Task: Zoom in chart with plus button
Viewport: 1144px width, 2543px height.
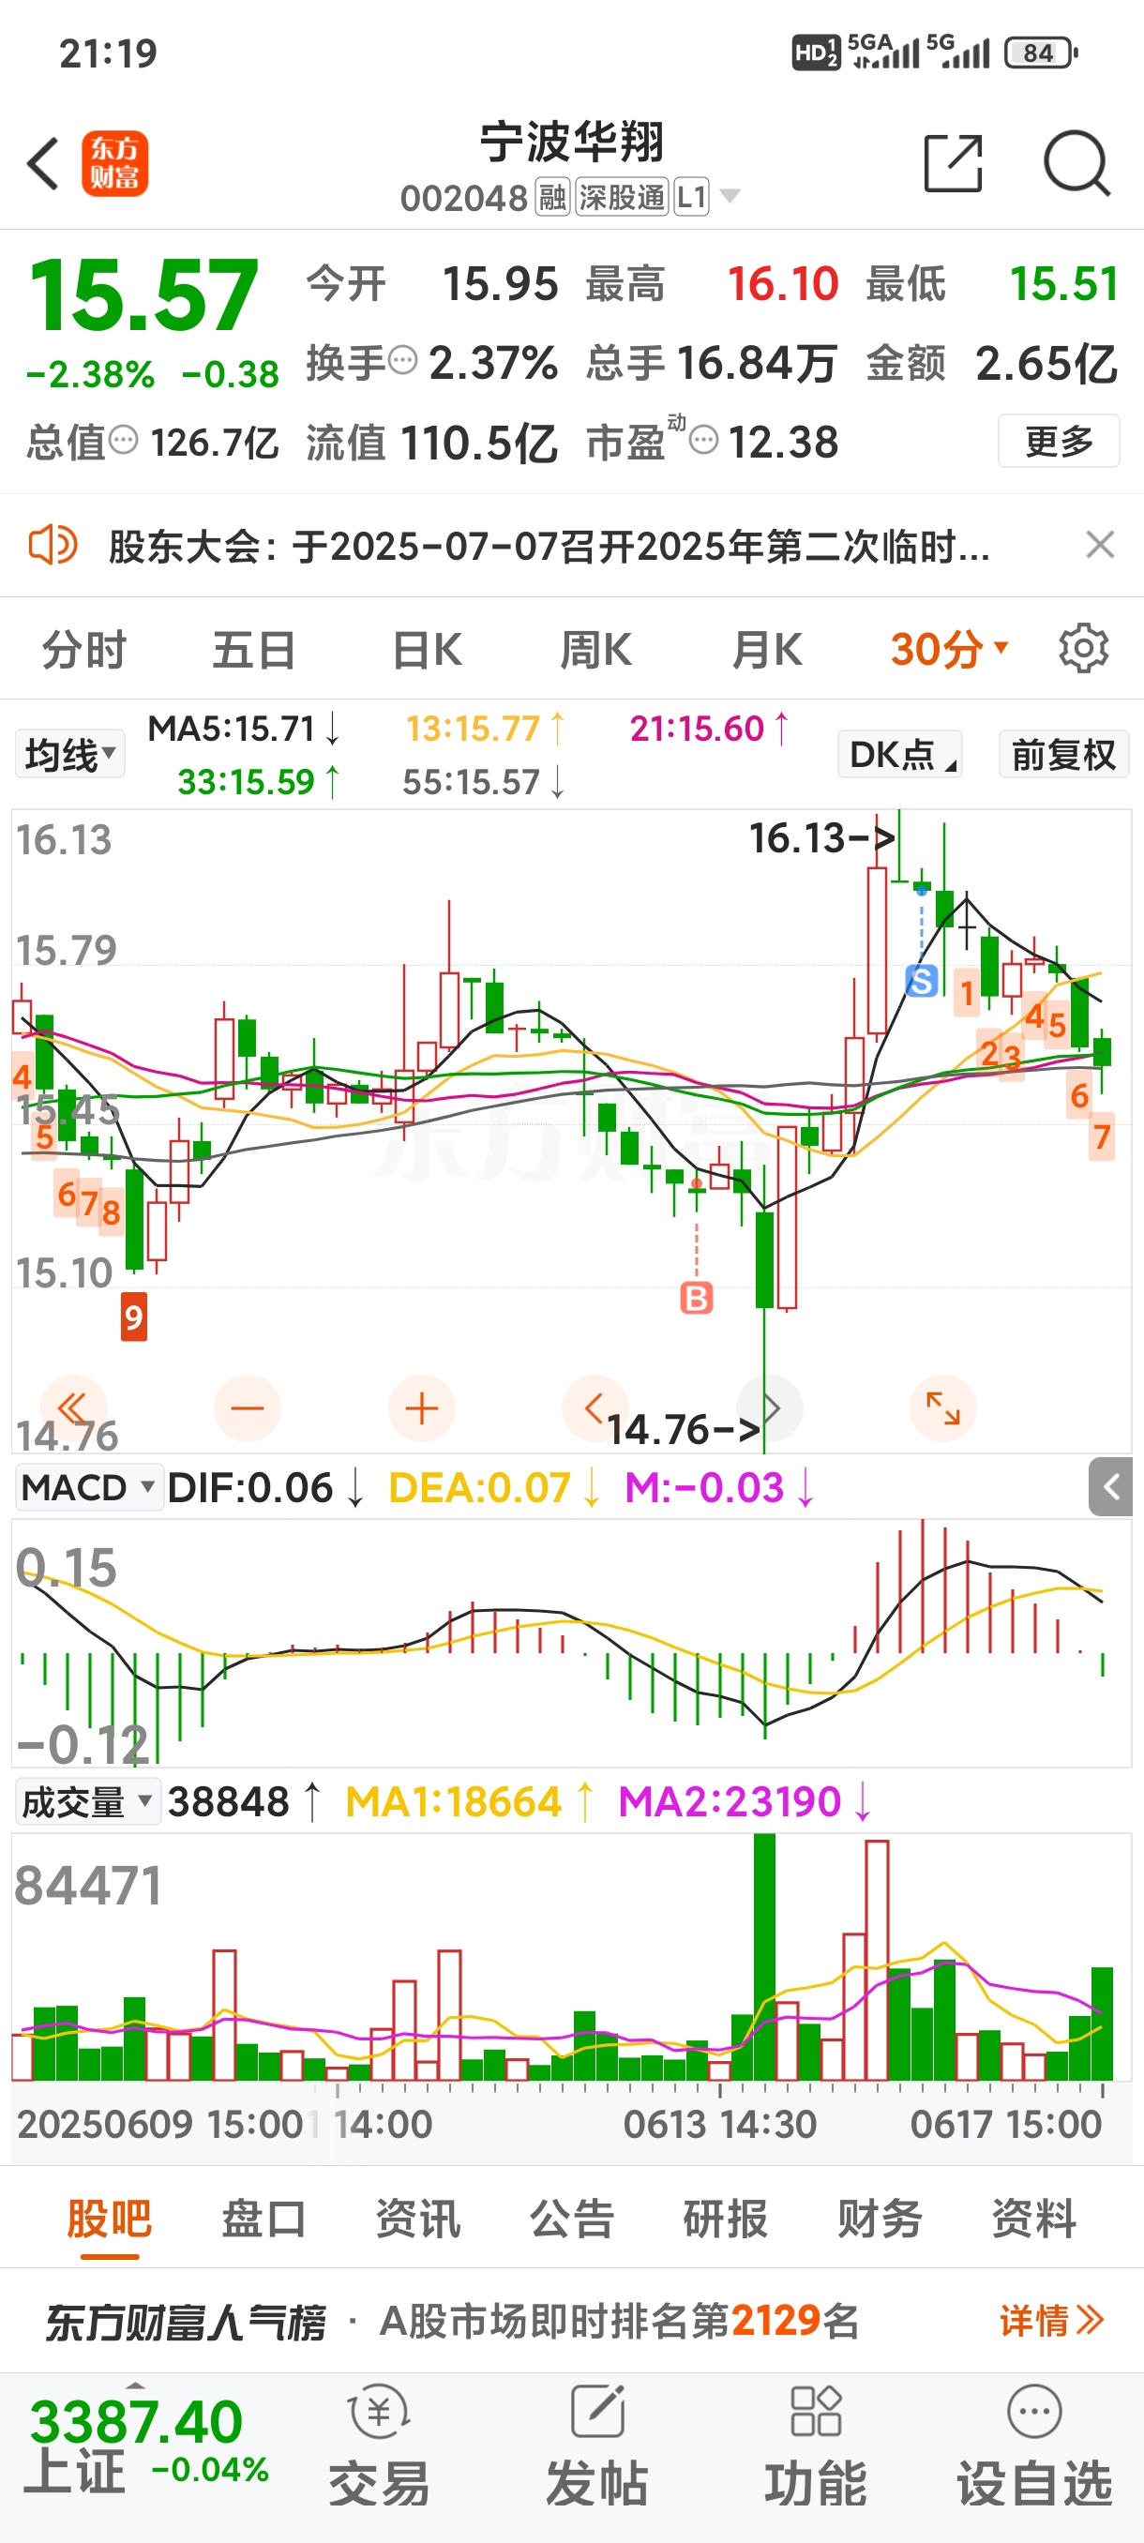Action: 421,1407
